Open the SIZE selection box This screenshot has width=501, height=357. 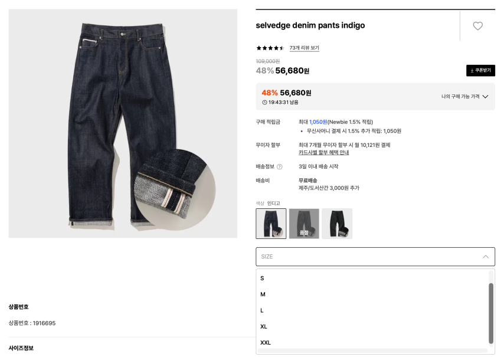tap(375, 257)
